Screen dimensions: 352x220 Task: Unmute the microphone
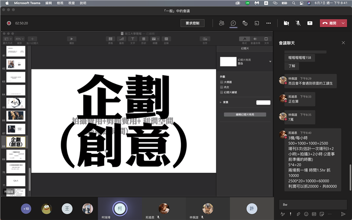click(298, 23)
